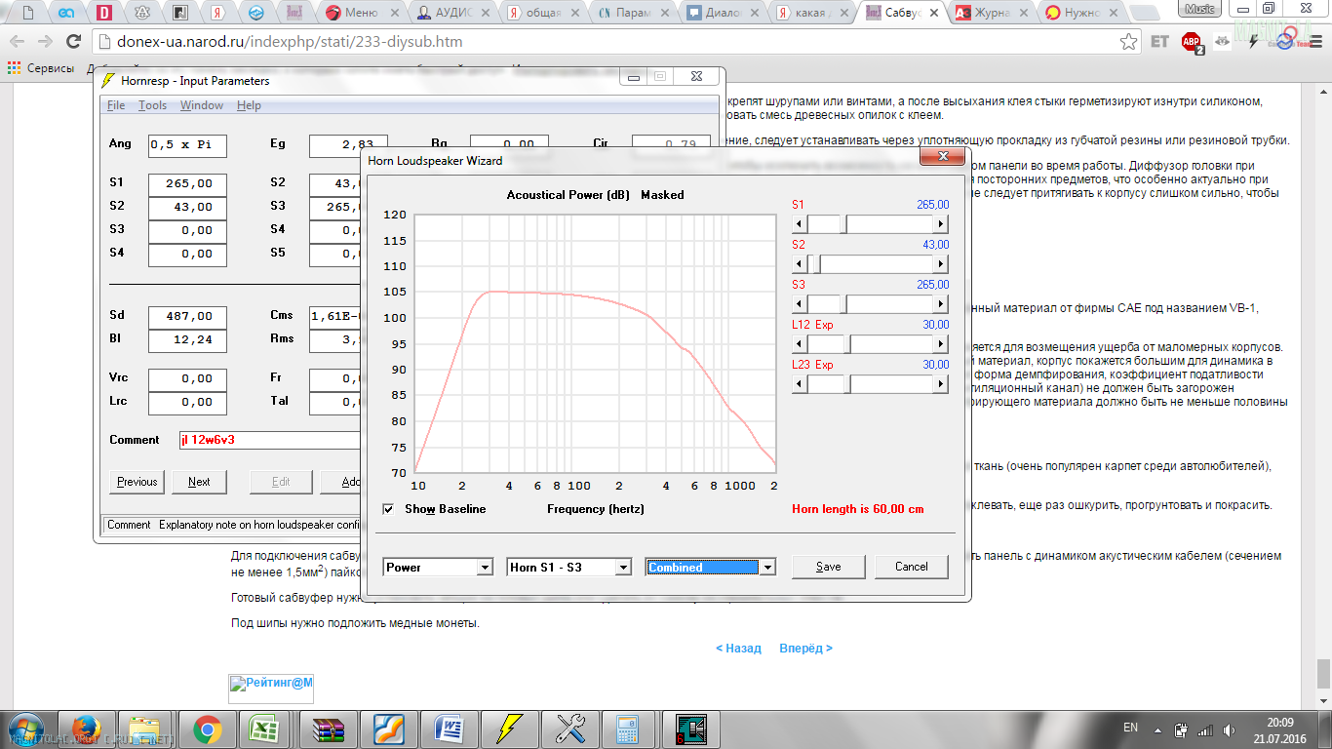
Task: Click the Chrome reload page icon
Action: click(73, 42)
